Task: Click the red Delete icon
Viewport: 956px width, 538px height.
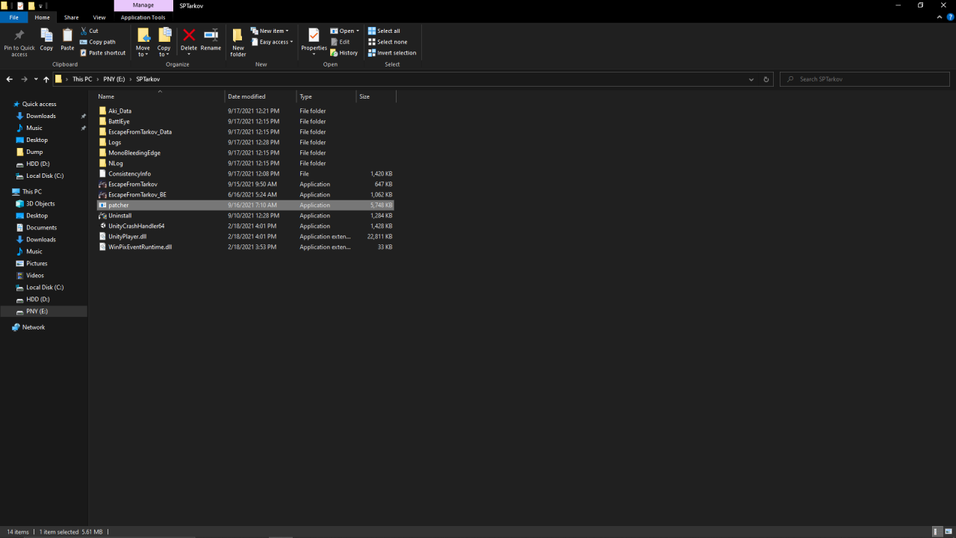Action: [189, 35]
